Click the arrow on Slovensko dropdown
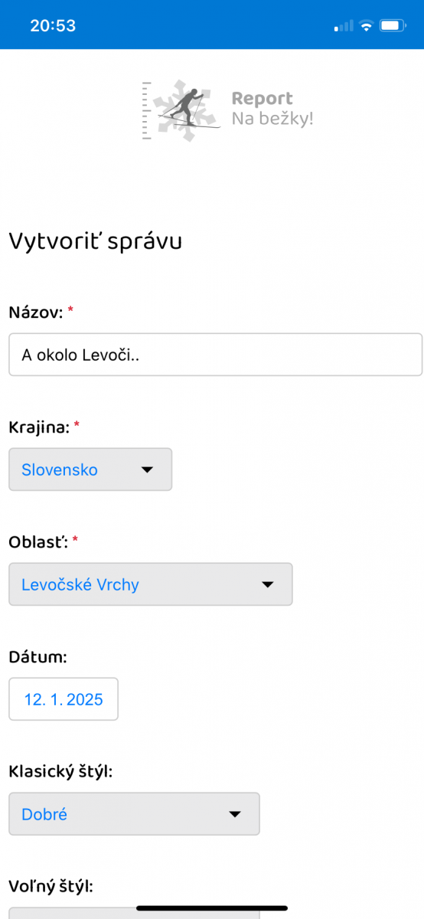Image resolution: width=424 pixels, height=919 pixels. tap(148, 469)
